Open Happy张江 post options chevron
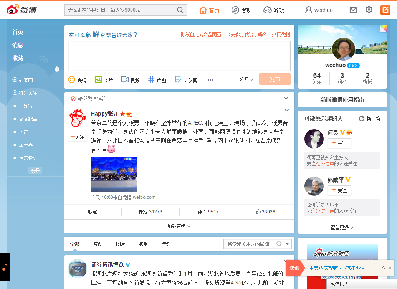The height and width of the screenshot is (289, 397). tap(286, 110)
